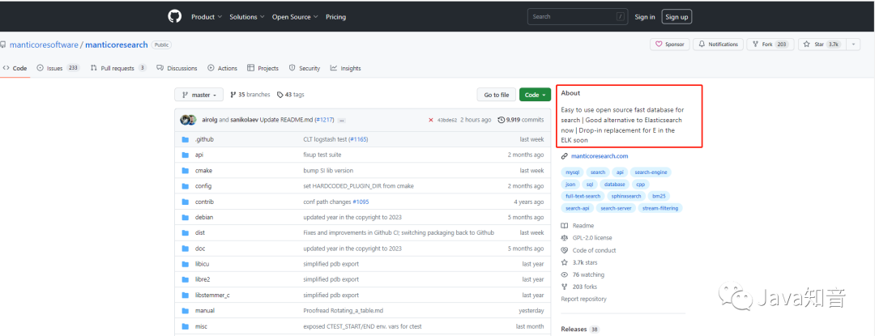875x336 pixels.
Task: Click the search-engine topic tag
Action: coord(650,172)
